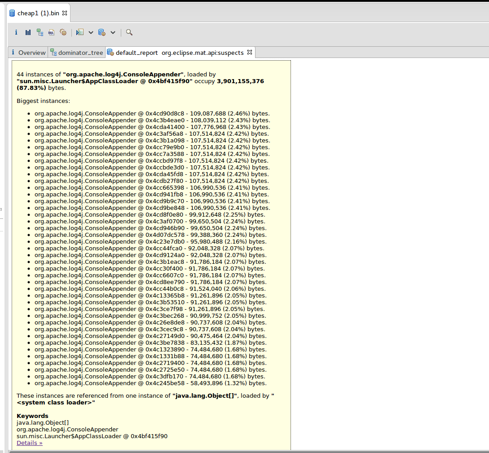Switch to the dominator_tree tab

77,53
